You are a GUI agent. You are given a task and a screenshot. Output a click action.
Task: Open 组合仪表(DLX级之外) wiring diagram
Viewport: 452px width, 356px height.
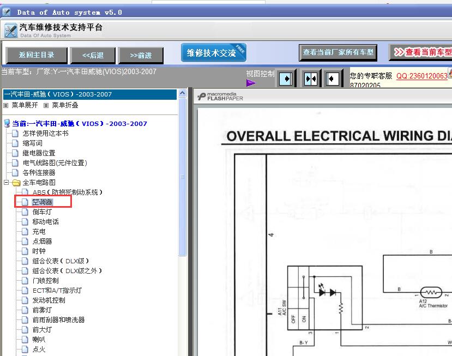pos(67,270)
